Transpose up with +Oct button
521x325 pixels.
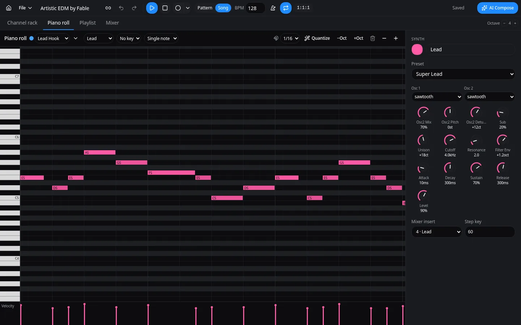(359, 38)
